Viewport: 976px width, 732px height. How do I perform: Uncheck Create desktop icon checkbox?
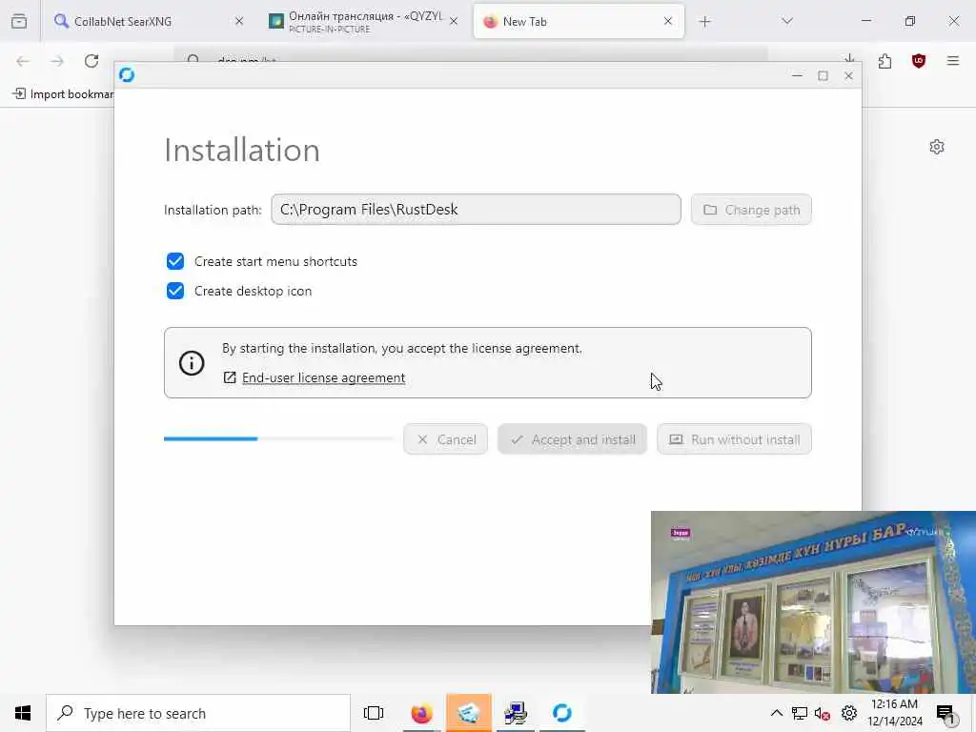click(x=175, y=291)
